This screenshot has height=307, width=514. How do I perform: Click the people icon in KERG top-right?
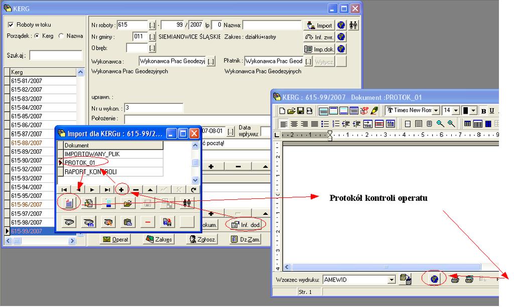353,25
